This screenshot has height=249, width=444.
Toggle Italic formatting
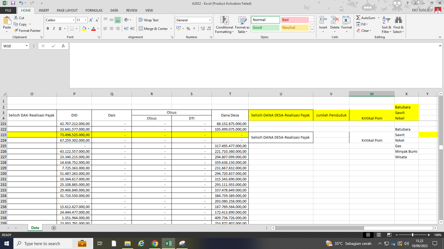[54, 28]
